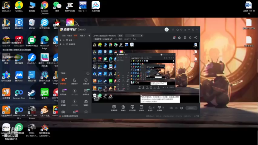Click the 修改 button next to title
Viewport: 258px width, 145px height.
click(x=120, y=35)
